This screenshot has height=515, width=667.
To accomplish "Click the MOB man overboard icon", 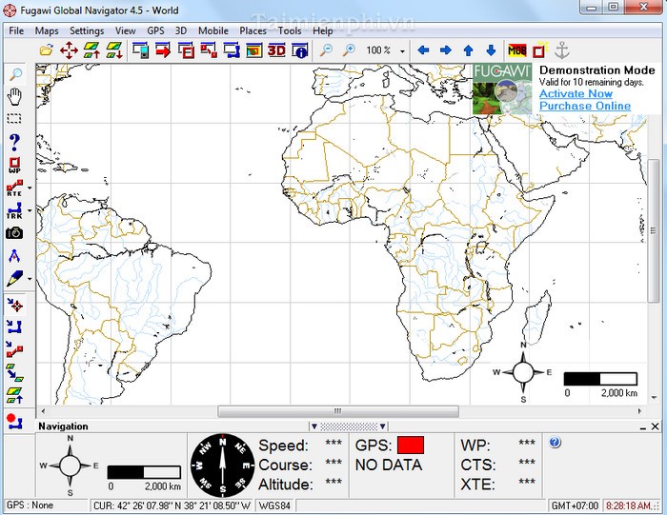I will [517, 50].
